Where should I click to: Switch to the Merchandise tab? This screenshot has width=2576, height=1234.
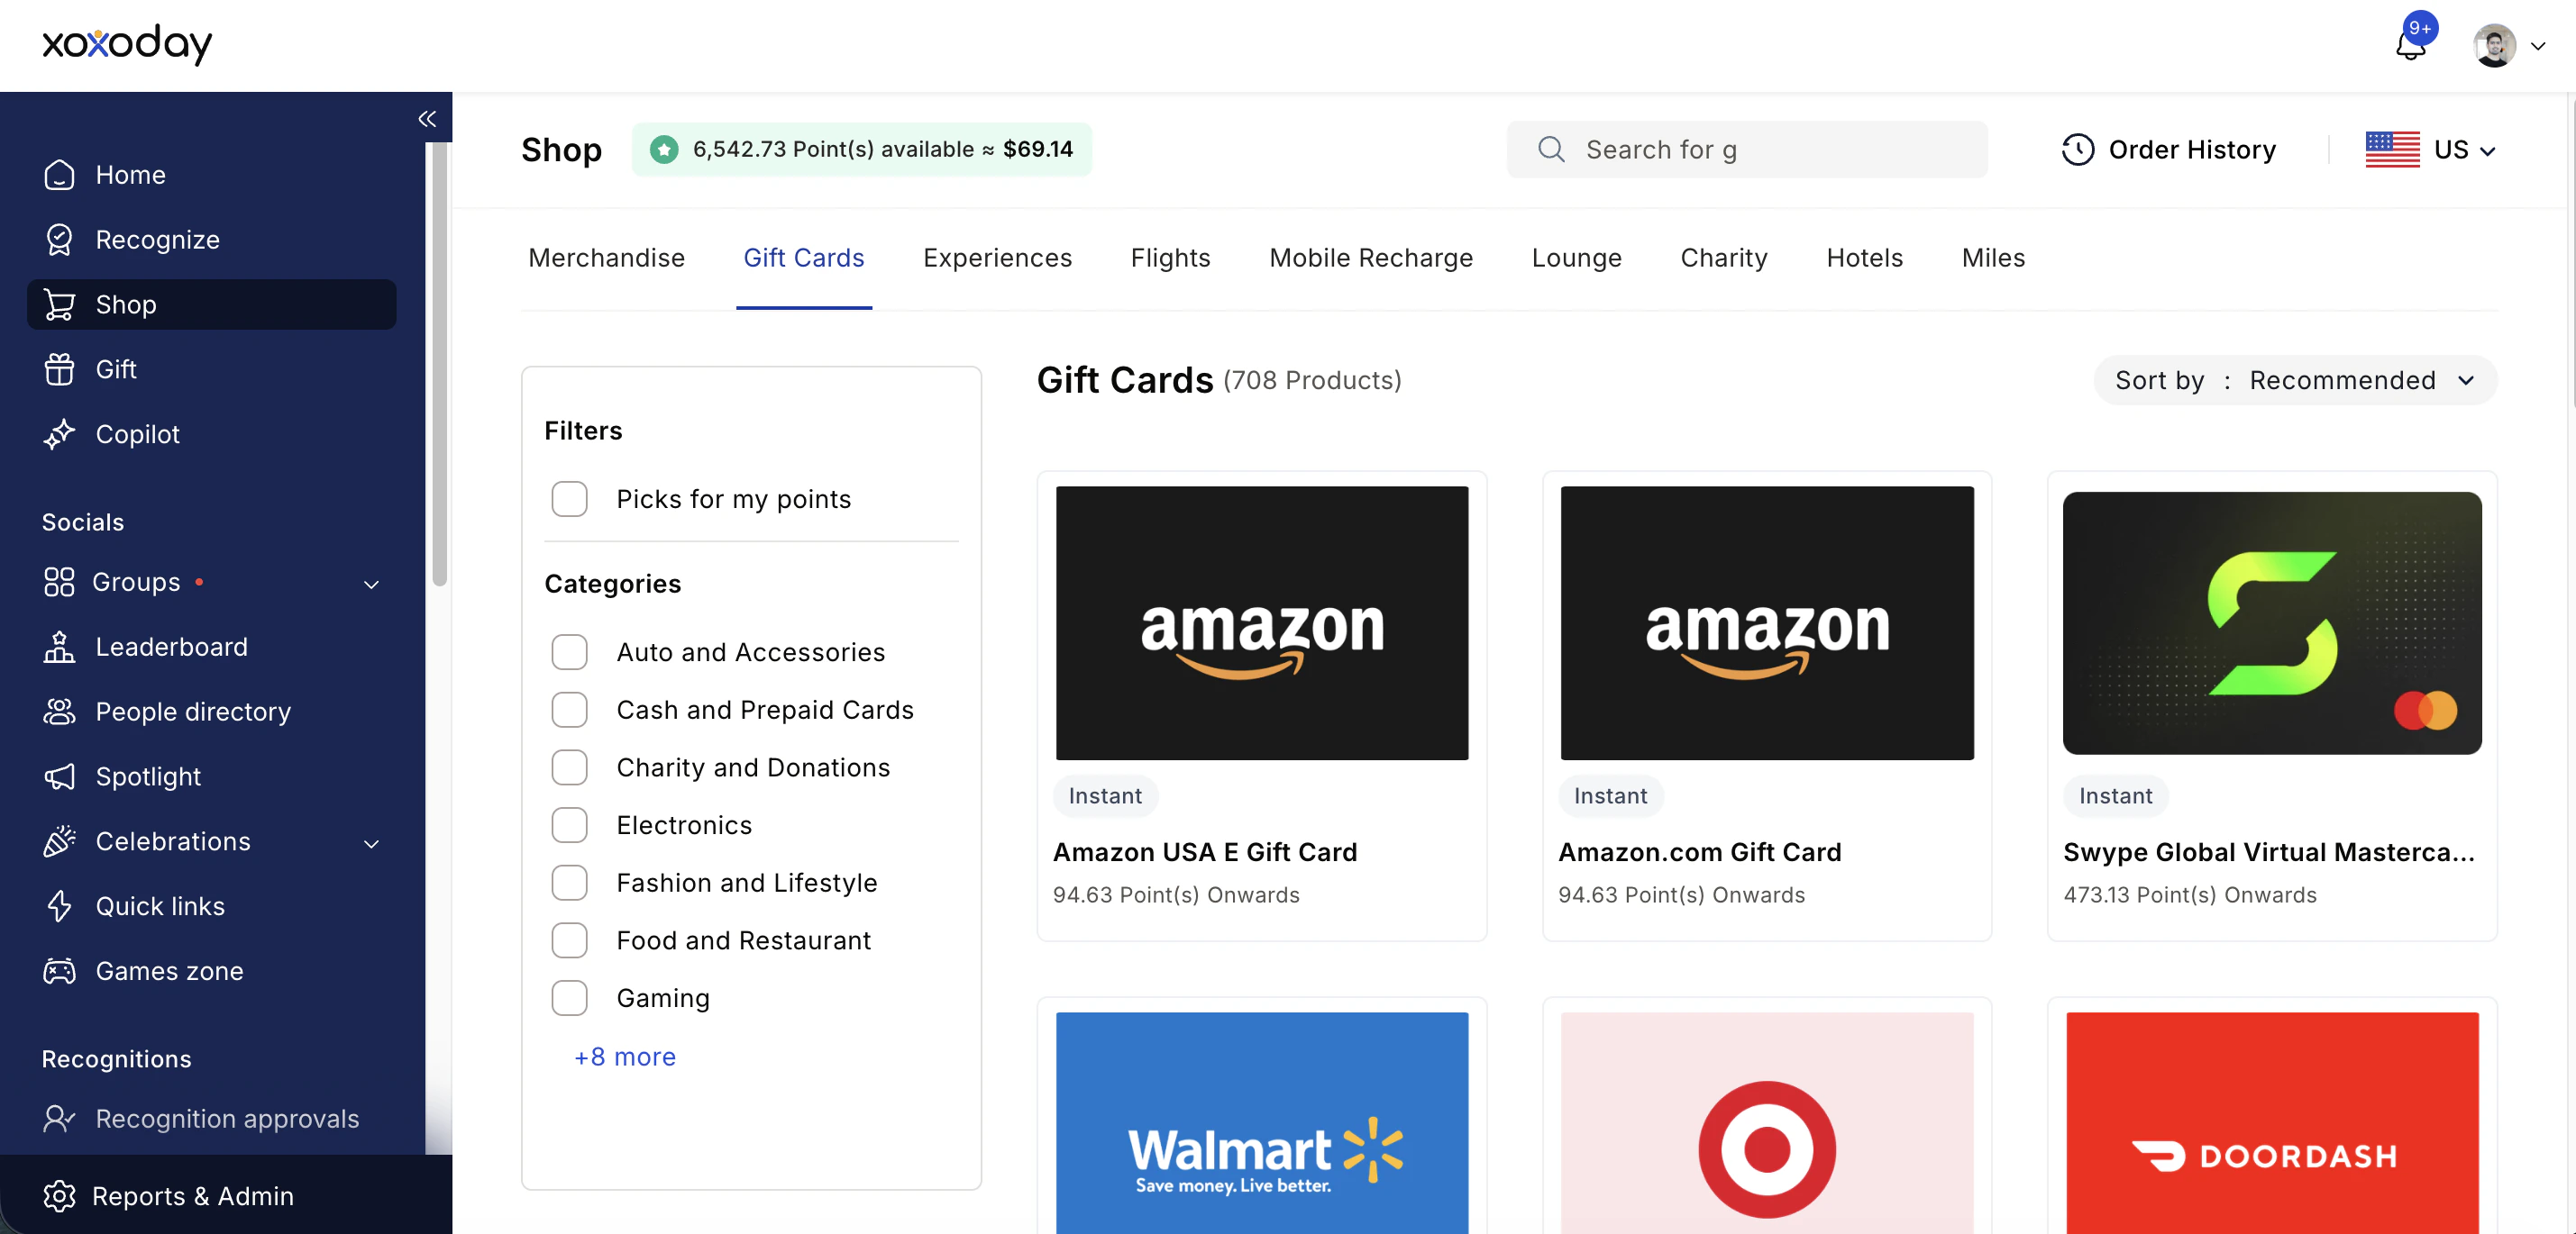tap(606, 258)
